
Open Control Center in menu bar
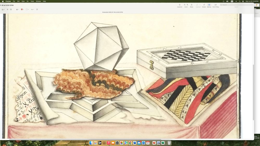243,1
